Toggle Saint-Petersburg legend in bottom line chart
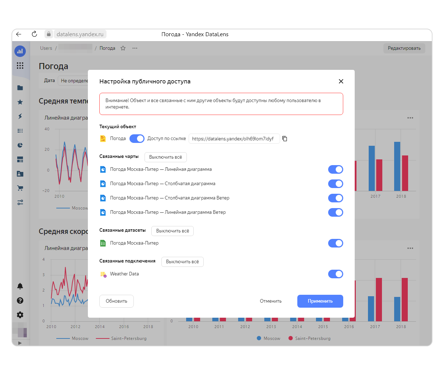 click(121, 338)
